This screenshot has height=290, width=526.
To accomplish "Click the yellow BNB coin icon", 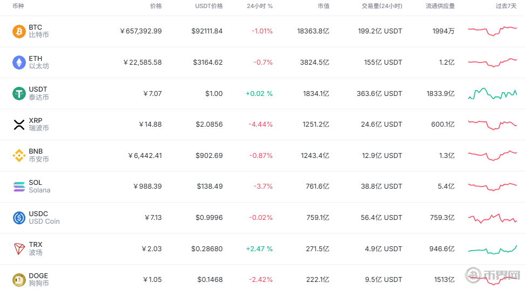I will 19,156.
